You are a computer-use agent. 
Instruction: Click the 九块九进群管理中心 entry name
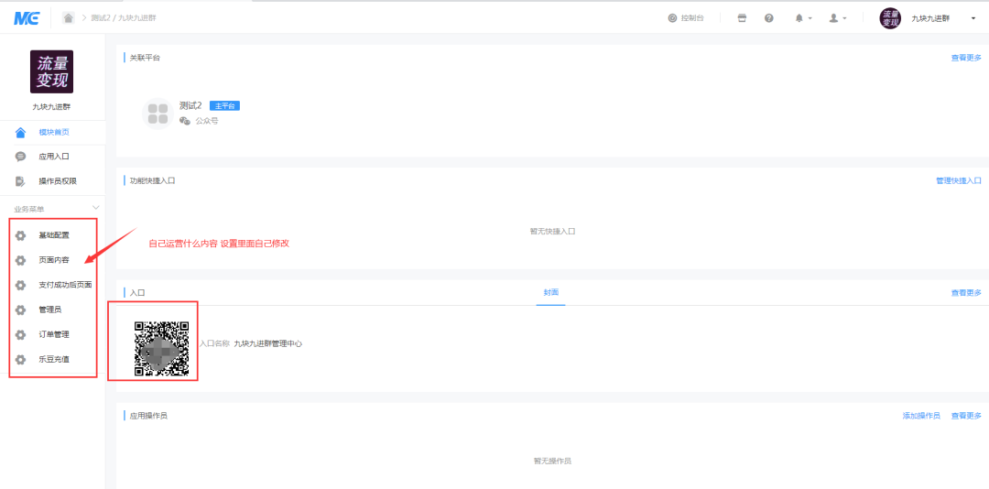268,344
